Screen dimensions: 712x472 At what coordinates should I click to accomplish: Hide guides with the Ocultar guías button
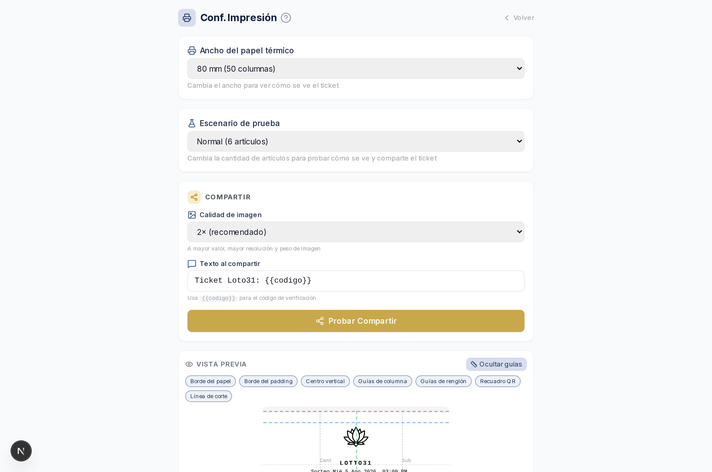pyautogui.click(x=496, y=364)
